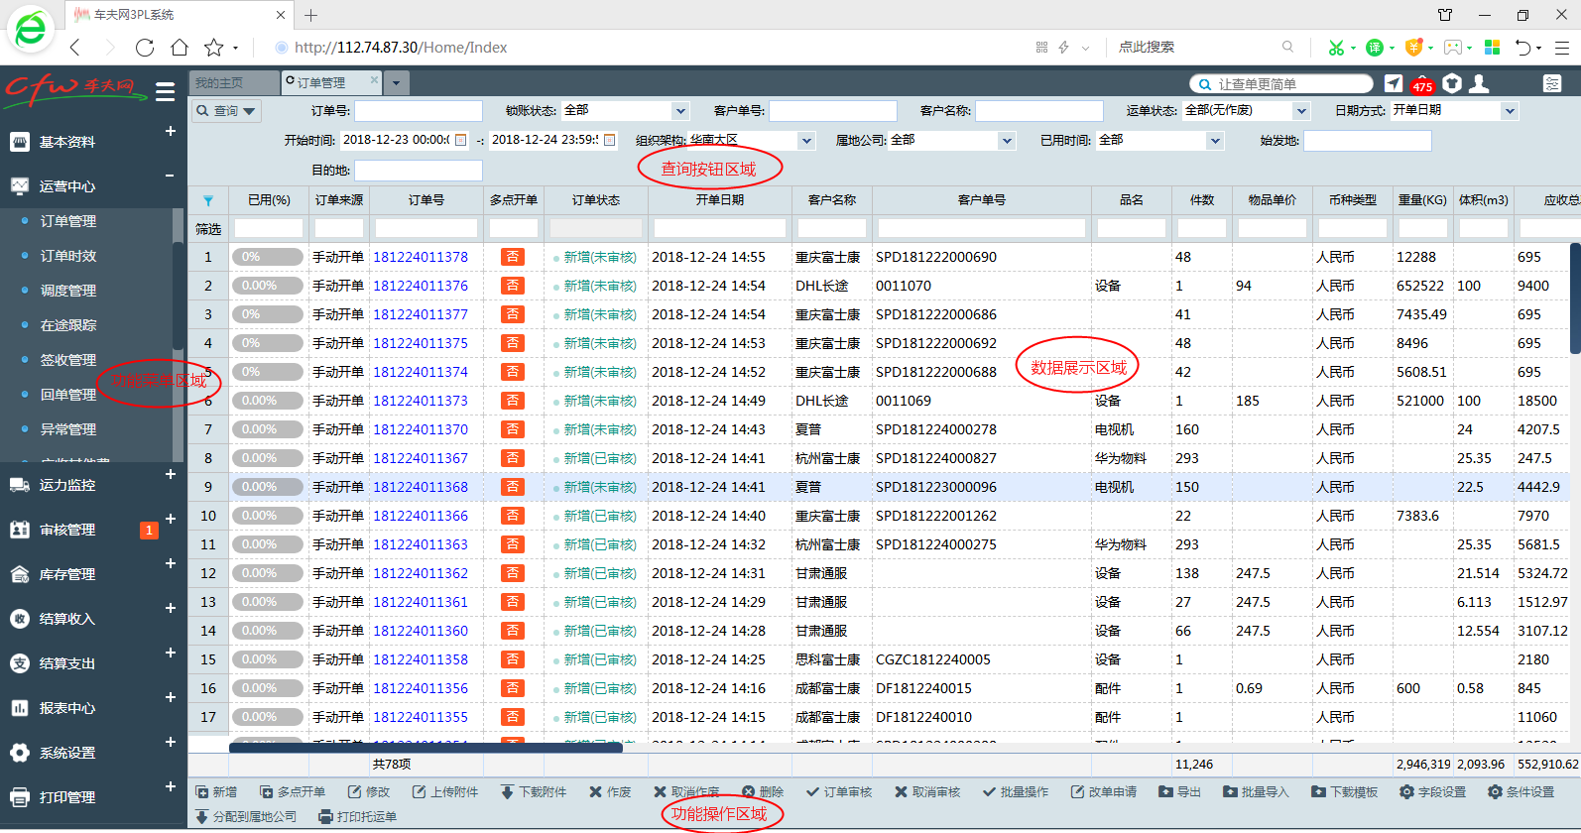The height and width of the screenshot is (833, 1581).
Task: Open 条件设置 condition settings
Action: click(1521, 792)
